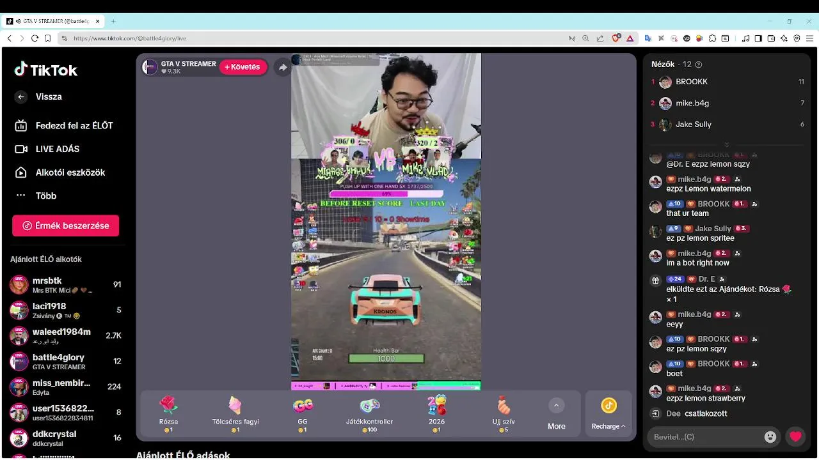Open recommended streamer mrsbtk
Image resolution: width=819 pixels, height=460 pixels.
point(65,285)
